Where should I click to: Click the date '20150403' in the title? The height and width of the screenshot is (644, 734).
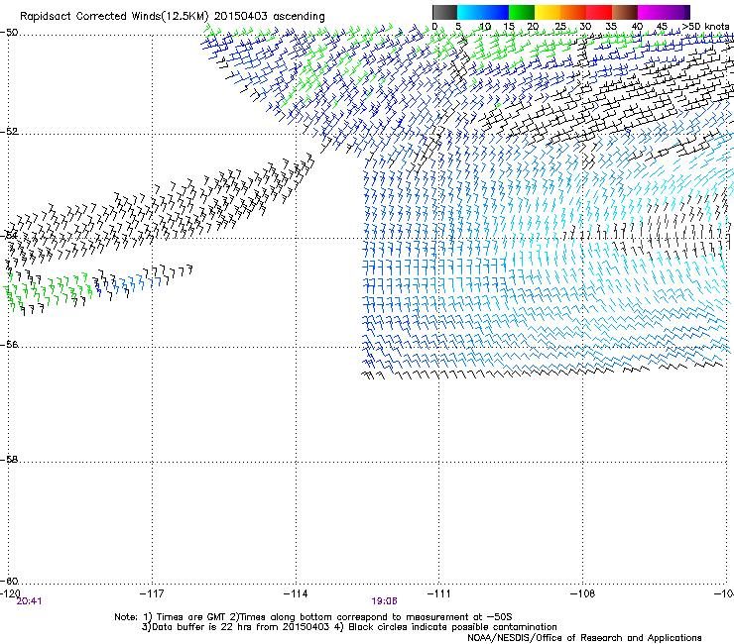click(x=241, y=17)
